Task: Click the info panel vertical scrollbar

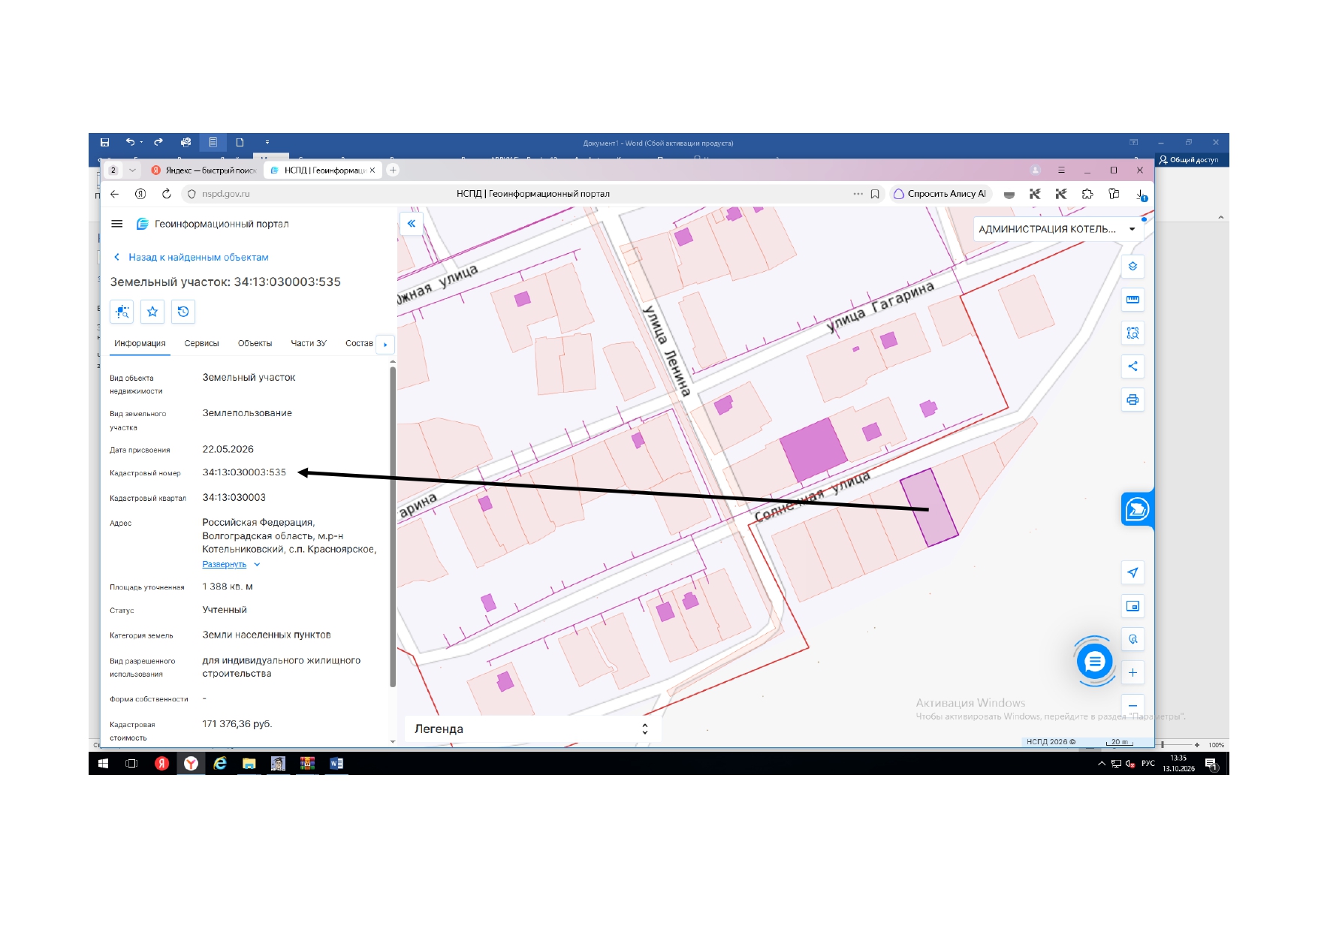Action: coord(393,526)
